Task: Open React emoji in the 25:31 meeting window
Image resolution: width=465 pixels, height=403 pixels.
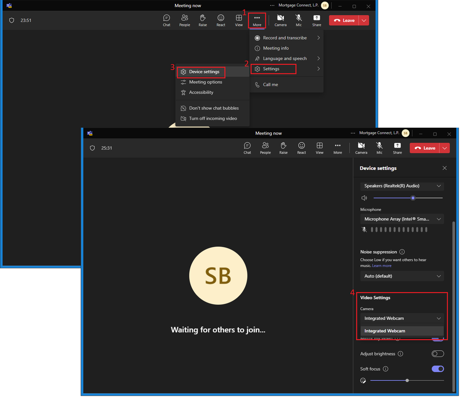Action: pos(301,148)
